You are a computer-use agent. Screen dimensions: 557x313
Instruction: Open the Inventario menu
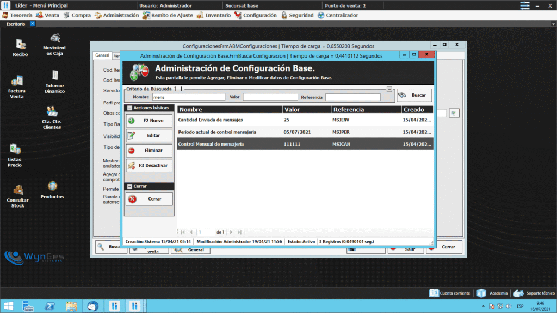click(x=213, y=15)
